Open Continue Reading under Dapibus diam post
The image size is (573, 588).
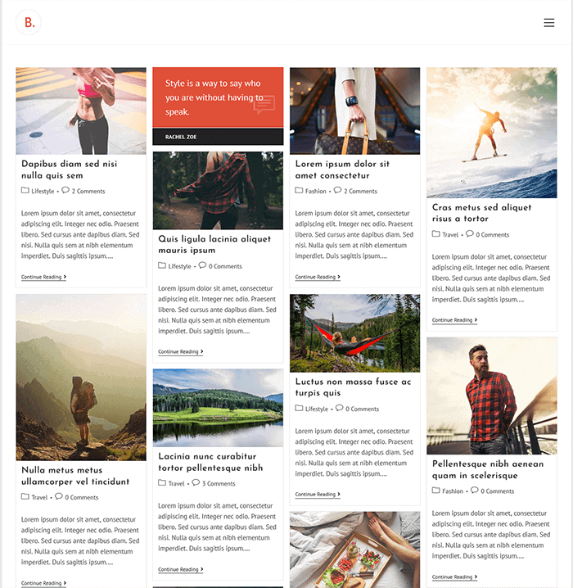43,277
